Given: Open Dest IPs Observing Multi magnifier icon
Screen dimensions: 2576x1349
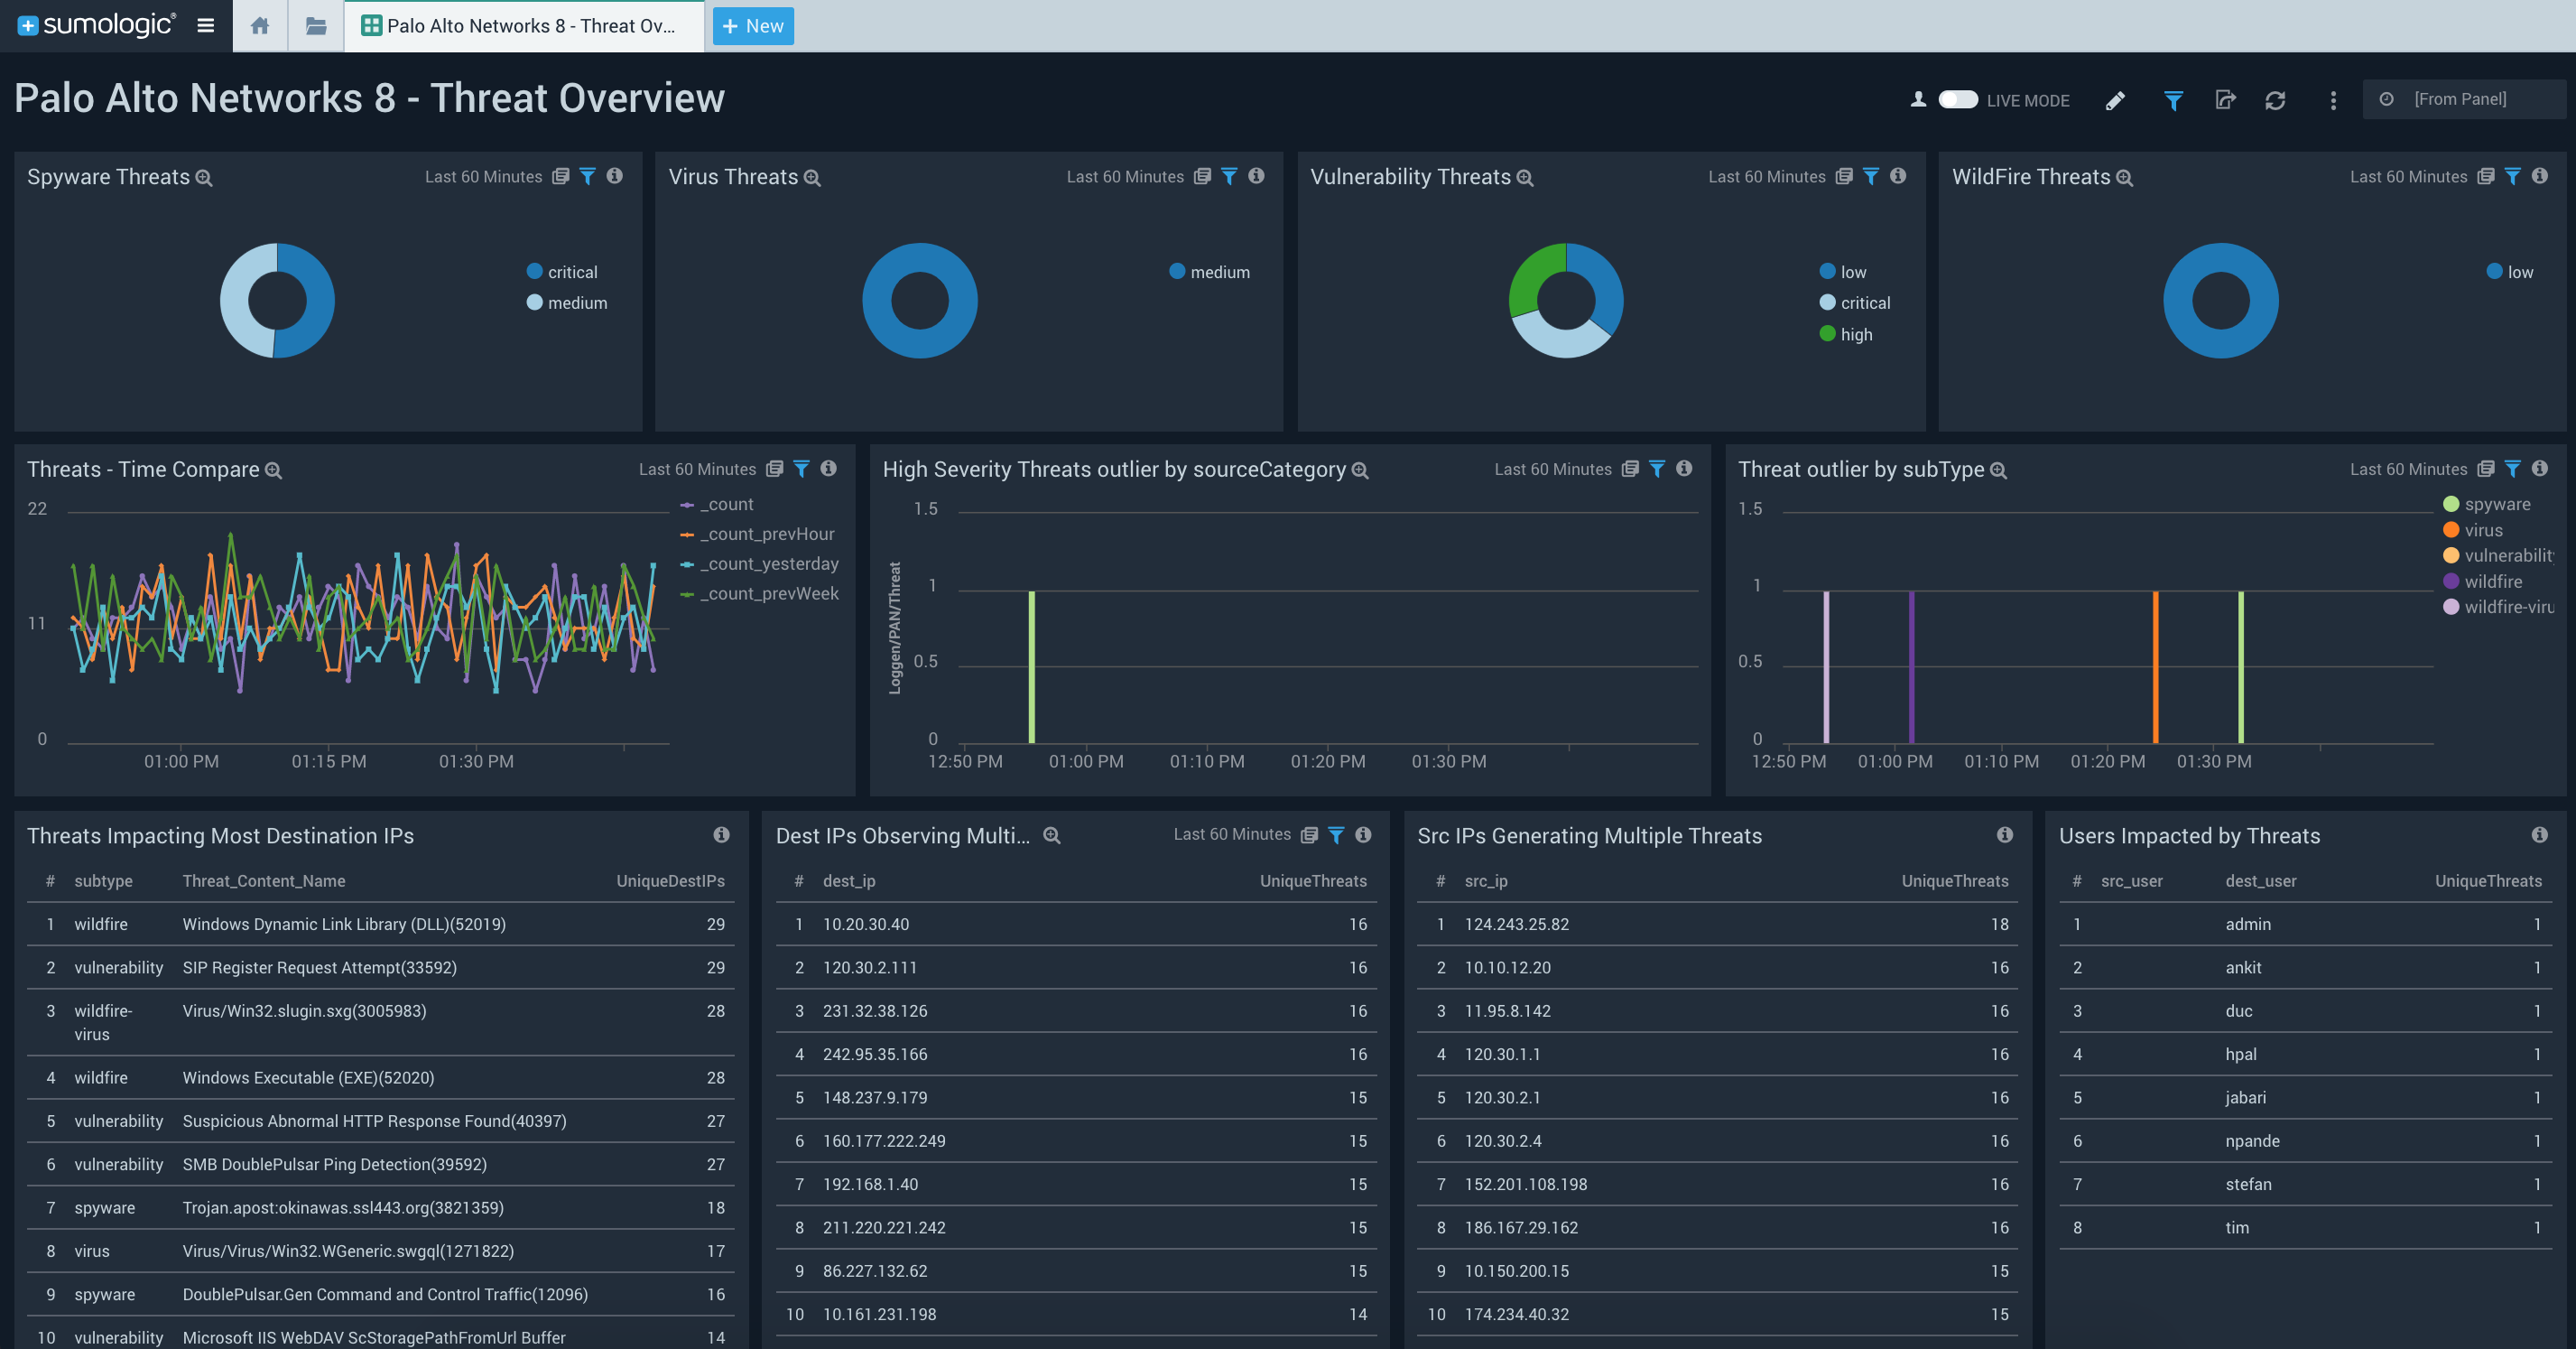Looking at the screenshot, I should click(x=1052, y=835).
